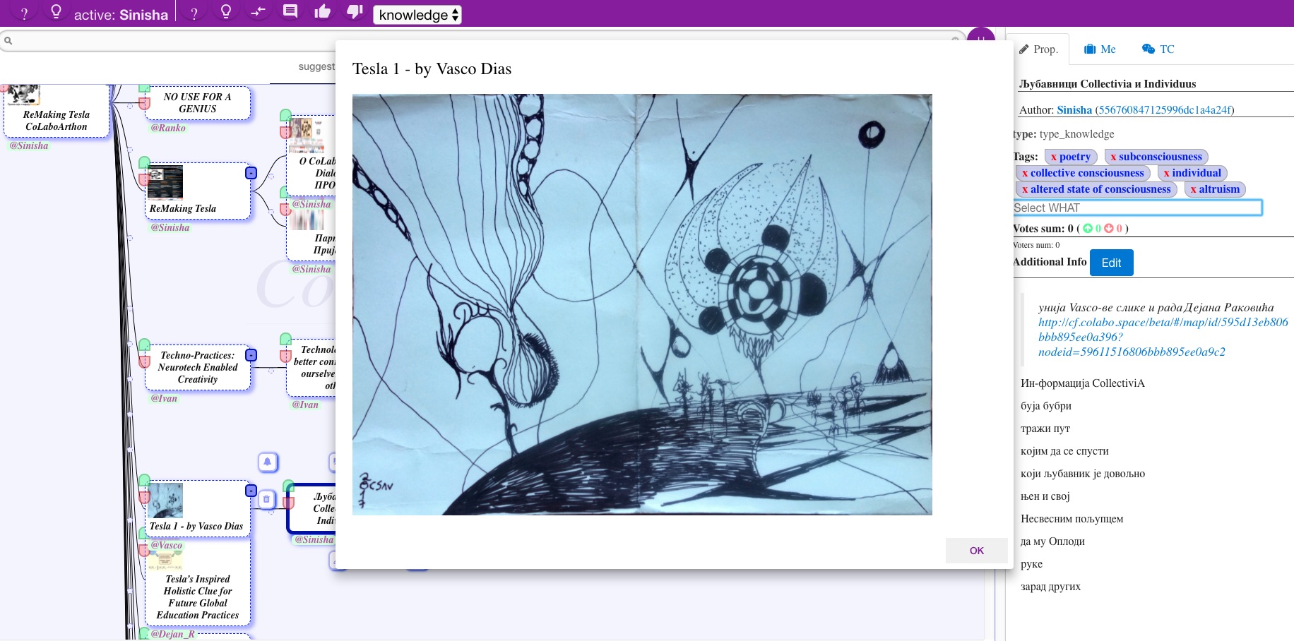Collapse the ReMaking Tesla node children
The width and height of the screenshot is (1294, 641).
251,173
